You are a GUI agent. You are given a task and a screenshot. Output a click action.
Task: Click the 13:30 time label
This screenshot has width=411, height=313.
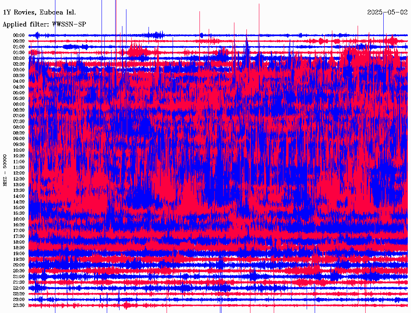tap(19, 190)
